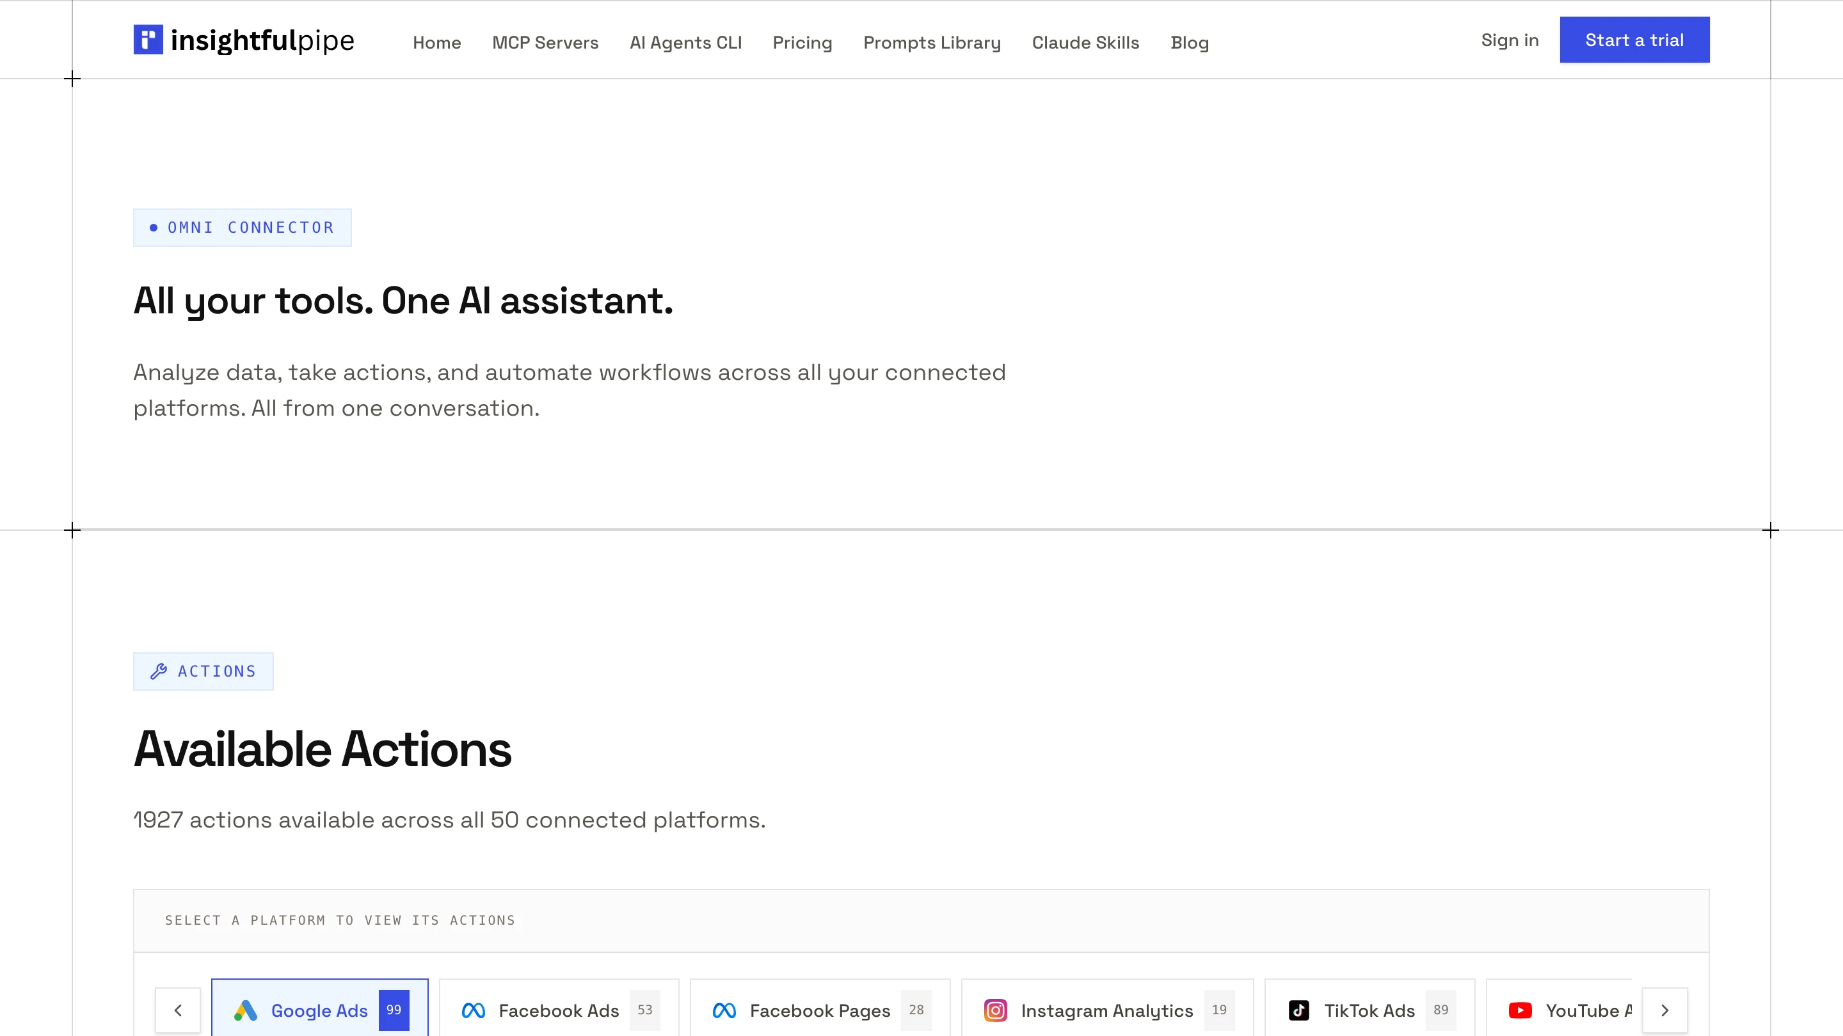Open the Blog link
Screen dimensions: 1843x1036
1189,43
